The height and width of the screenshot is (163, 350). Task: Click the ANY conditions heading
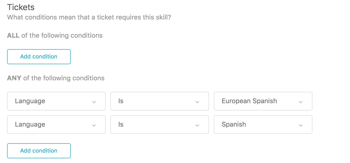click(x=56, y=78)
